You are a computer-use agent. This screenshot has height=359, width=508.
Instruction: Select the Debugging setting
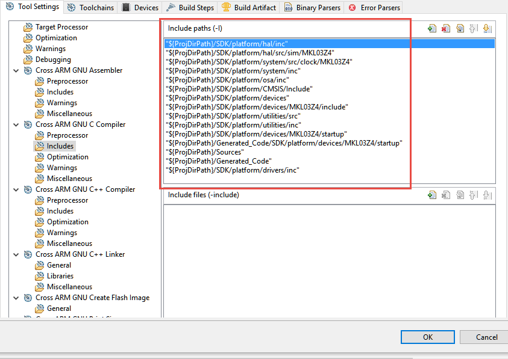pos(53,60)
